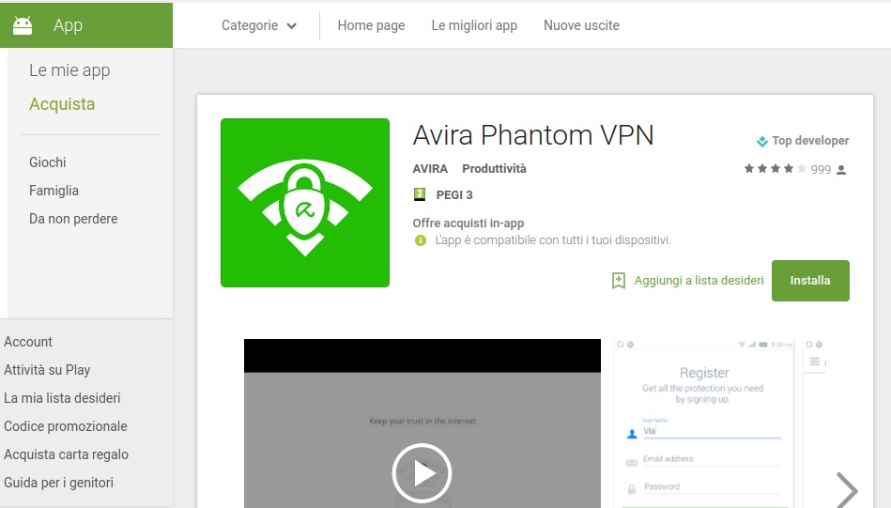Screen dimensions: 891x508
Task: Click the PEGI 3 rating badge icon
Action: (420, 194)
